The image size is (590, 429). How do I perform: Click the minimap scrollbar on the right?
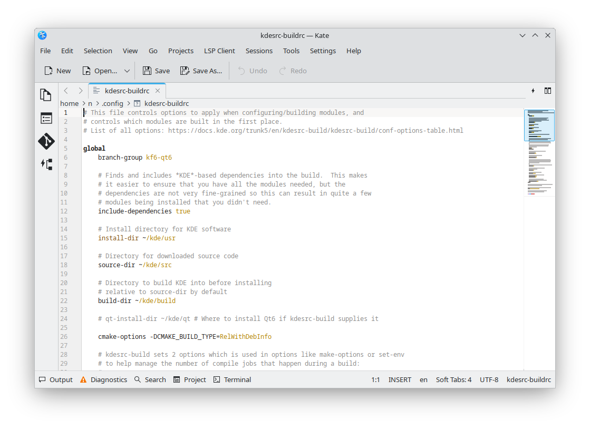pos(539,158)
